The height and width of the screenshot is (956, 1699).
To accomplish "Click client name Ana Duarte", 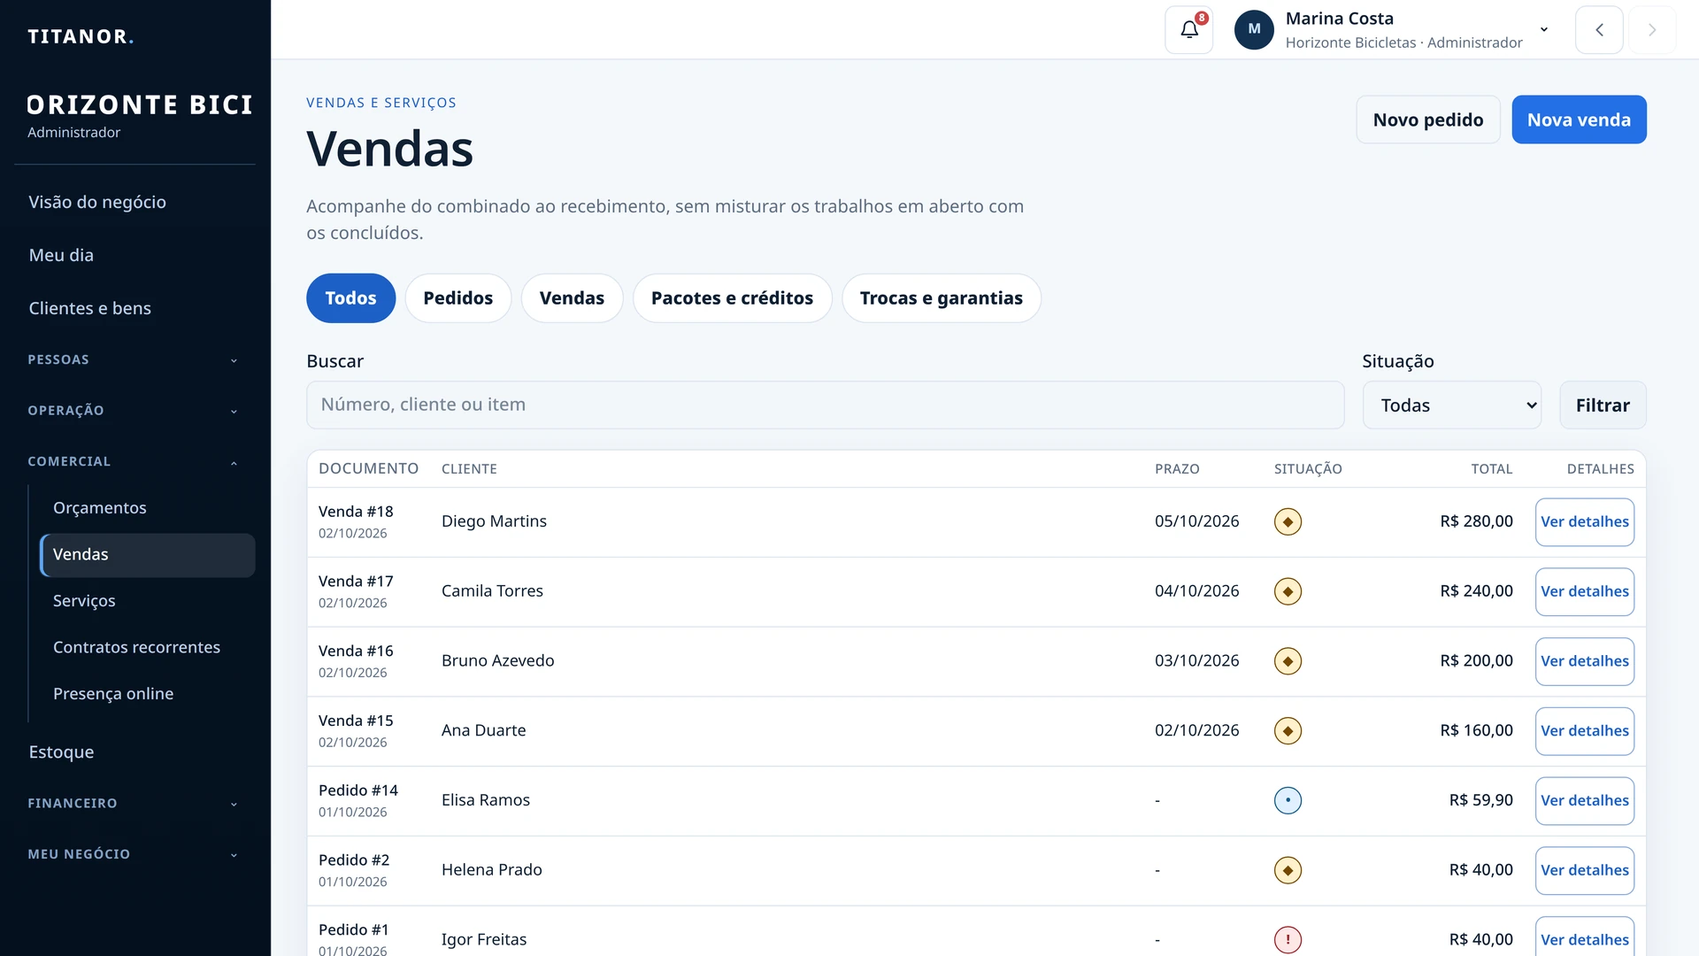I will coord(483,731).
